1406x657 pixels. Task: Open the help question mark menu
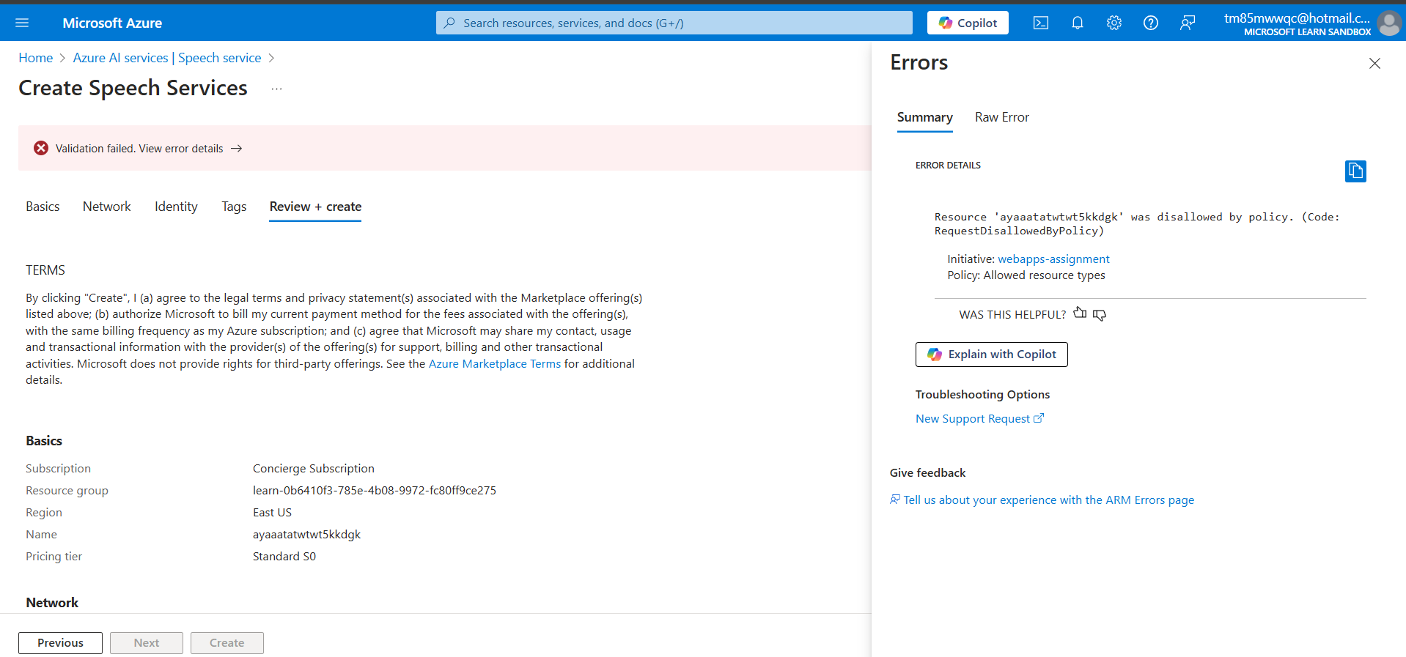point(1150,23)
